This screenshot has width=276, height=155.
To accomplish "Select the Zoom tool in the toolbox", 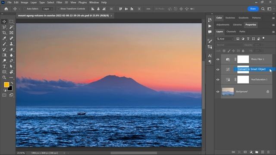I will click(4, 77).
